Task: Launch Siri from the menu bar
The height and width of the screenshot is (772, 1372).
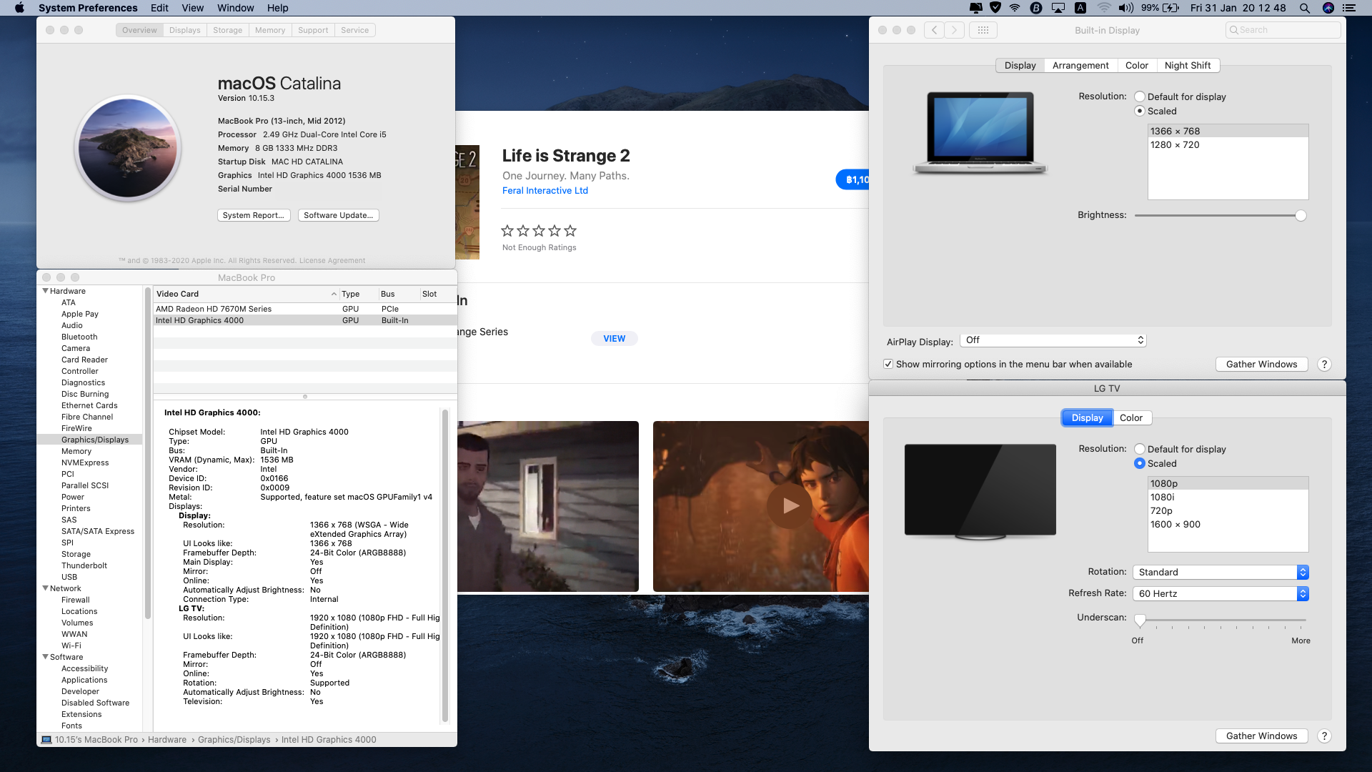Action: point(1328,8)
